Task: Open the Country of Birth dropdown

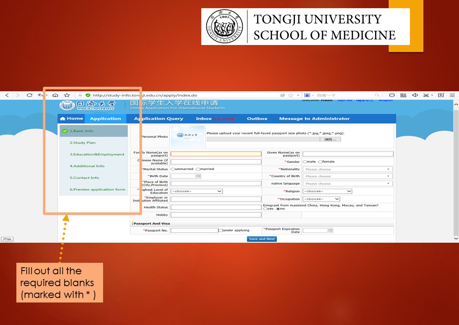Action: pyautogui.click(x=347, y=176)
